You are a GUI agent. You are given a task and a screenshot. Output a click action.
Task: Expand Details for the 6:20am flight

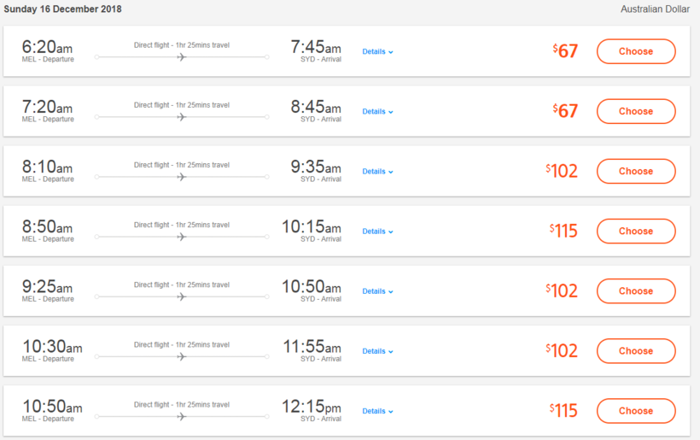(x=377, y=52)
